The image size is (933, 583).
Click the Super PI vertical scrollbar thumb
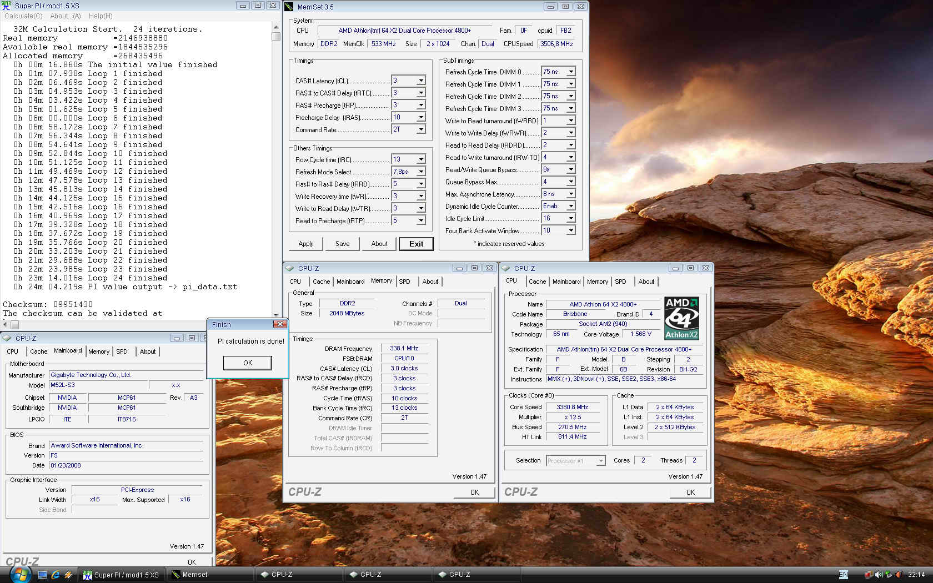coord(276,36)
